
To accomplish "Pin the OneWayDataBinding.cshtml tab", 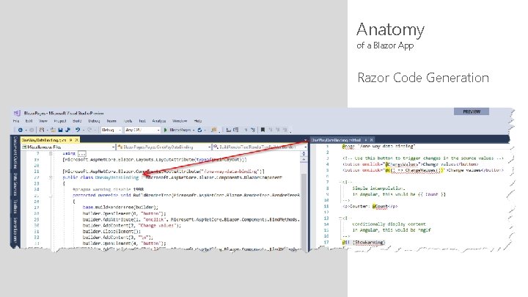I will click(x=366, y=140).
